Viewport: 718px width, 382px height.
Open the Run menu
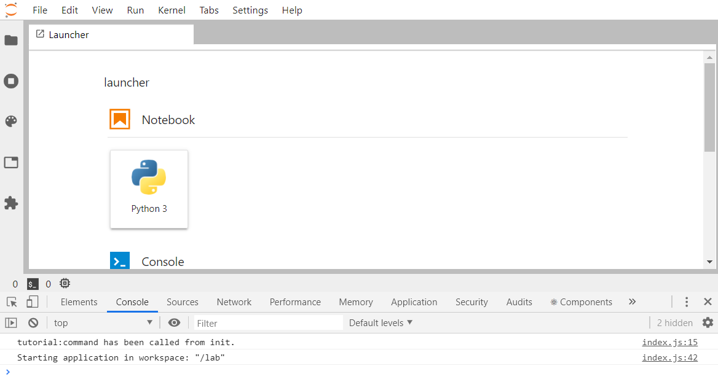[x=135, y=10]
